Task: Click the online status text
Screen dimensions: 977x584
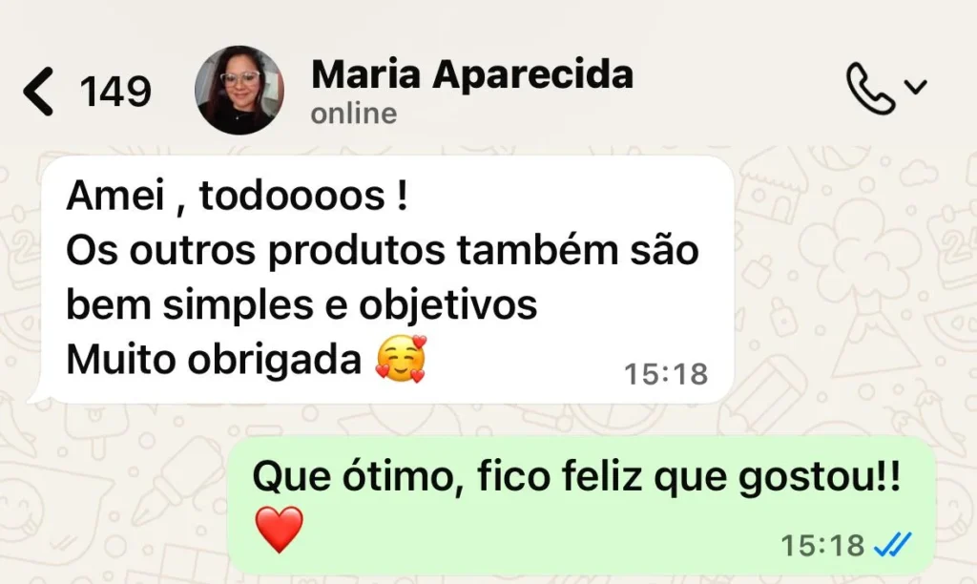Action: click(353, 114)
